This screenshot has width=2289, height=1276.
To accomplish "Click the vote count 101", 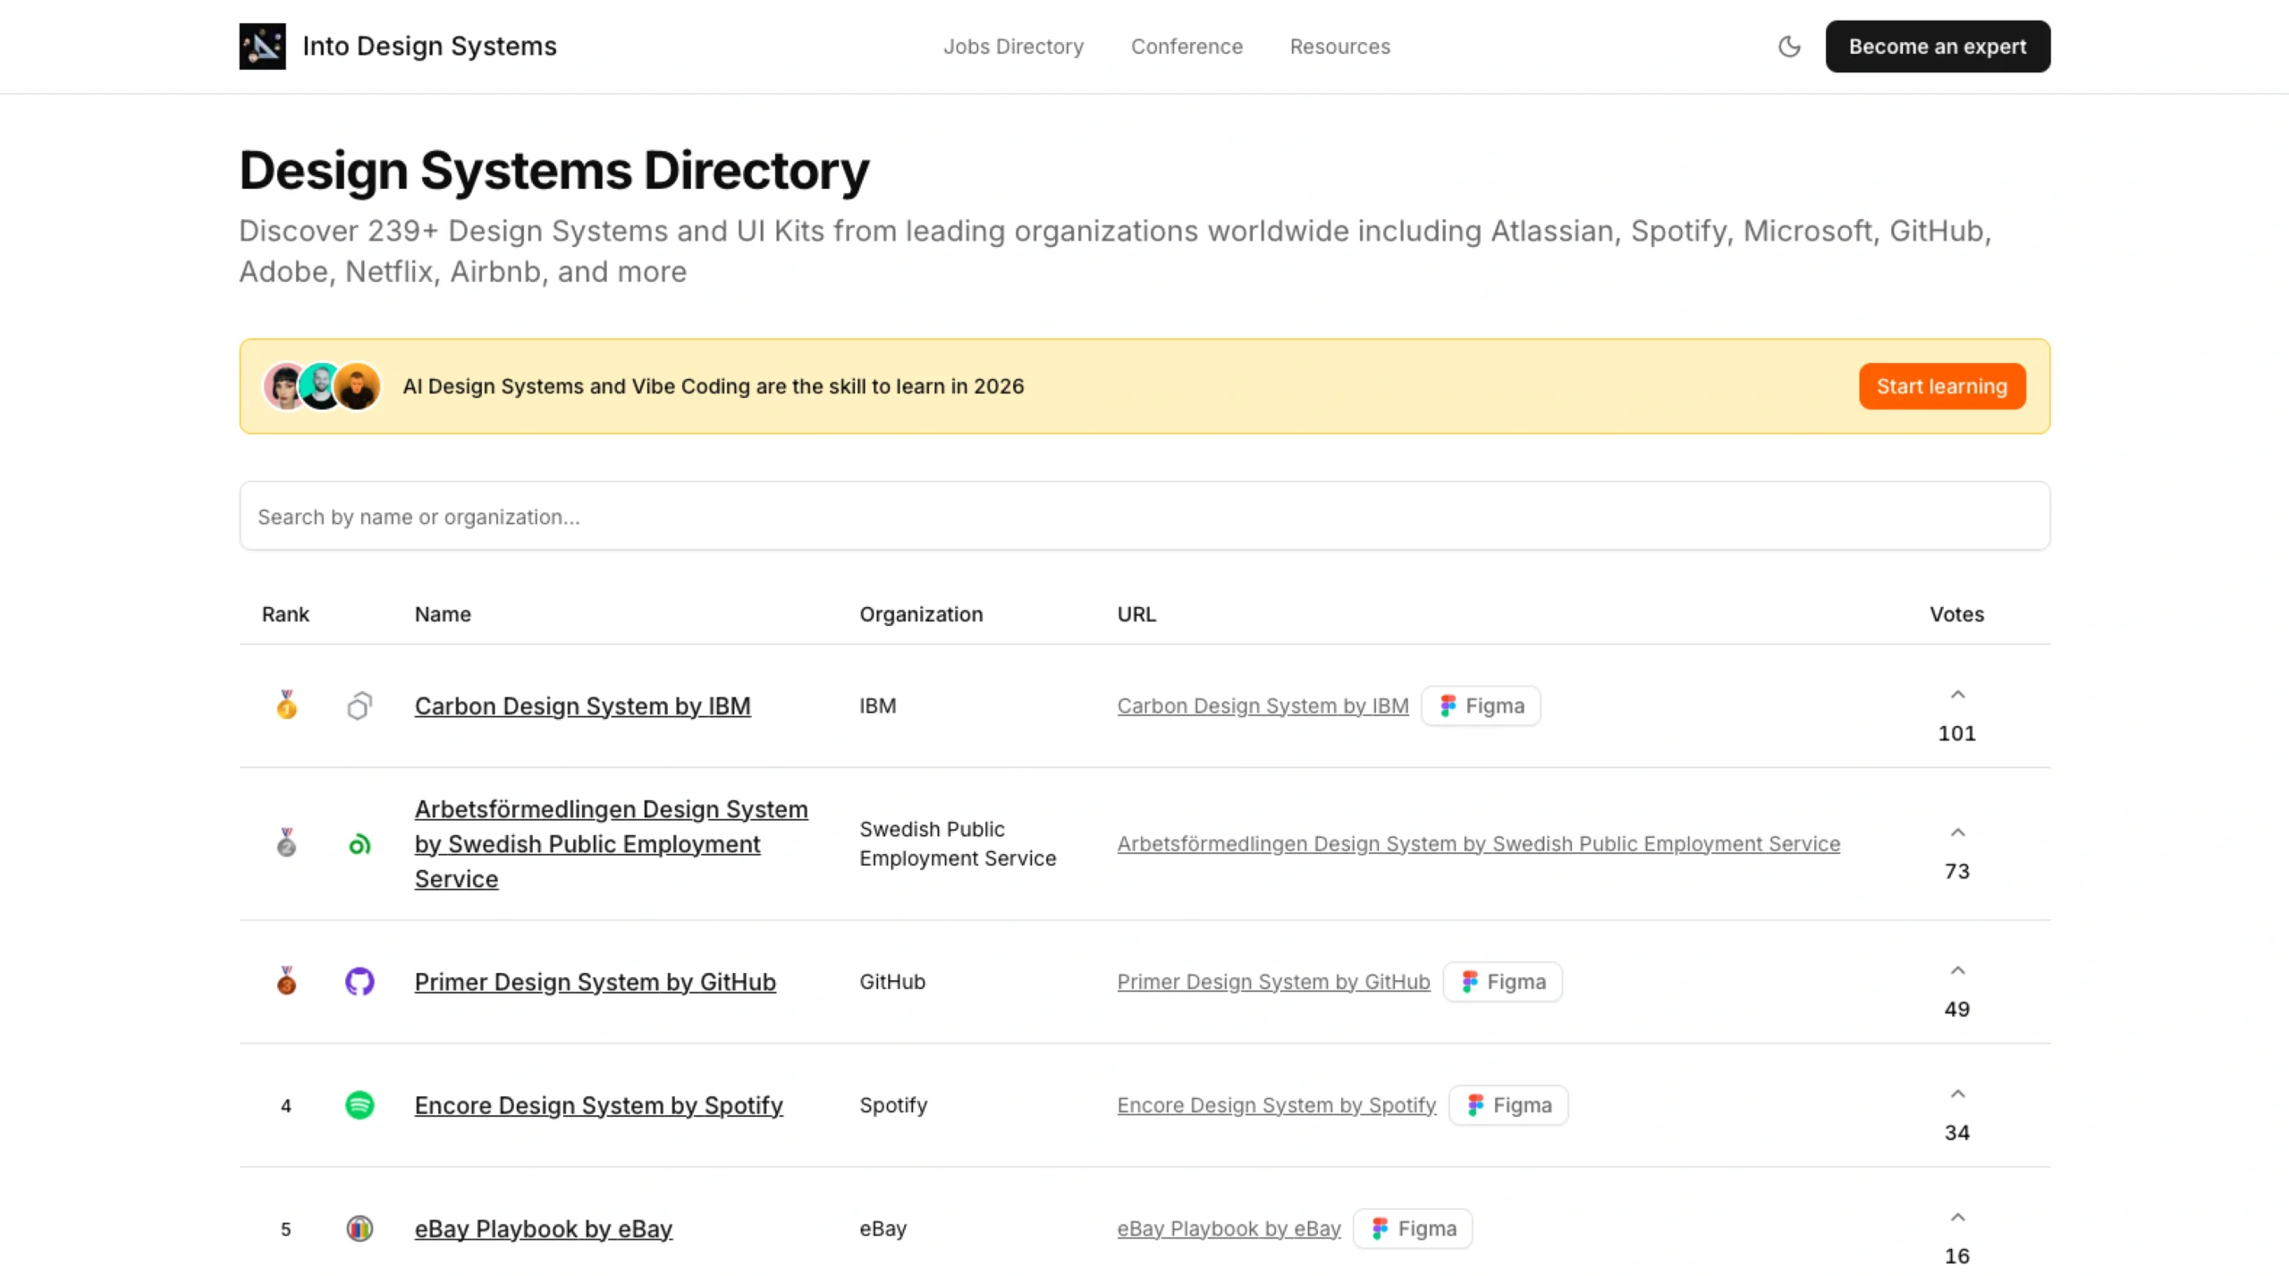I will [1956, 732].
